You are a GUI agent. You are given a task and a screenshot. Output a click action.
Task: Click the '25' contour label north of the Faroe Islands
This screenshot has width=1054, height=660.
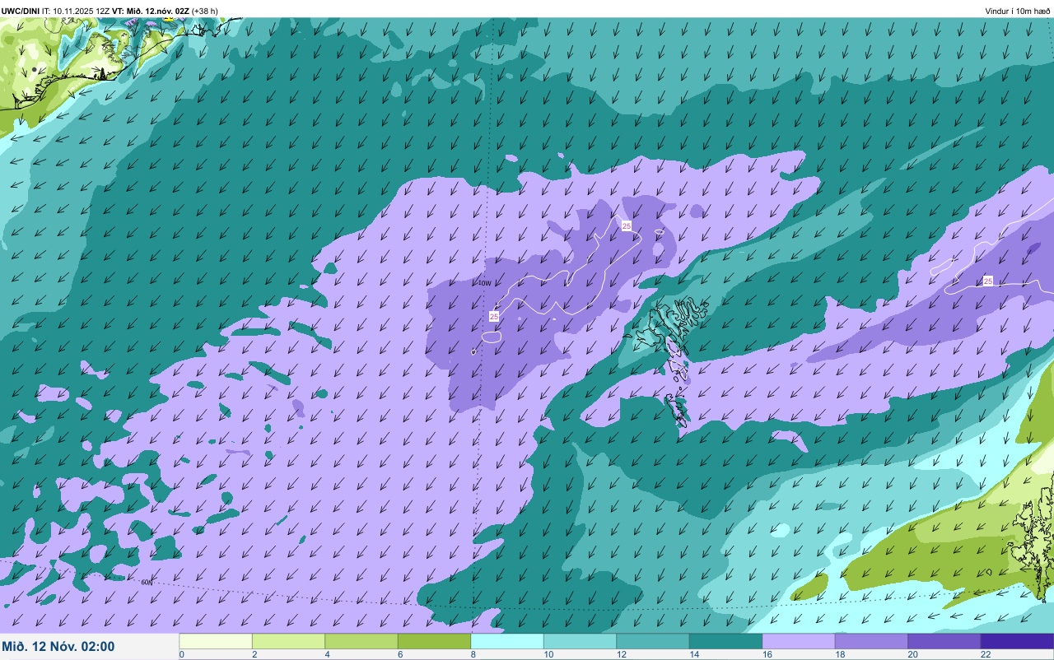627,225
